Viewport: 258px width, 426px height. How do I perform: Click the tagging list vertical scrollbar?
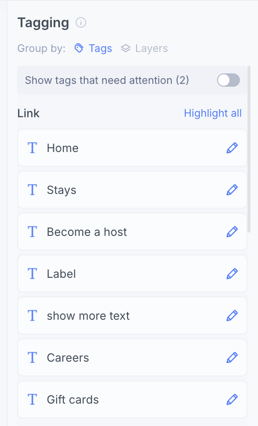(249, 149)
